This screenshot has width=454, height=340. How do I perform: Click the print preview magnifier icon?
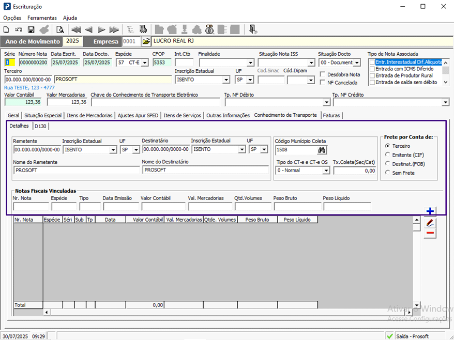click(60, 29)
